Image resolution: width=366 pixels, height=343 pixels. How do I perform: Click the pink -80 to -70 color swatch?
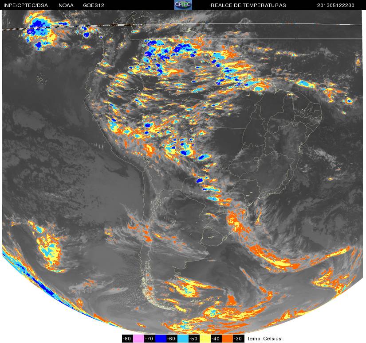click(x=138, y=339)
